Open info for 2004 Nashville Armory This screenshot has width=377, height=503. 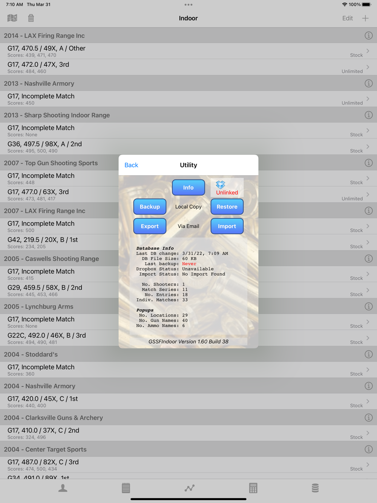369,386
